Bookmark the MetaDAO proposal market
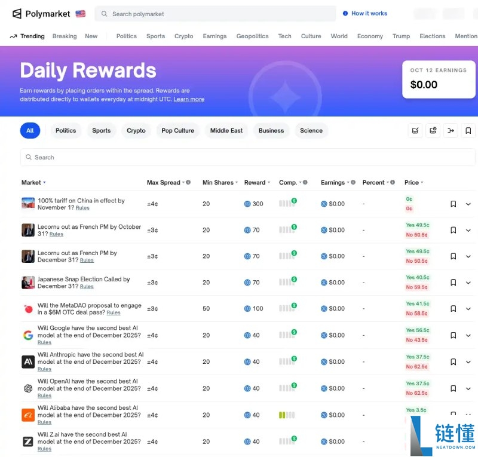This screenshot has width=478, height=457. 454,309
